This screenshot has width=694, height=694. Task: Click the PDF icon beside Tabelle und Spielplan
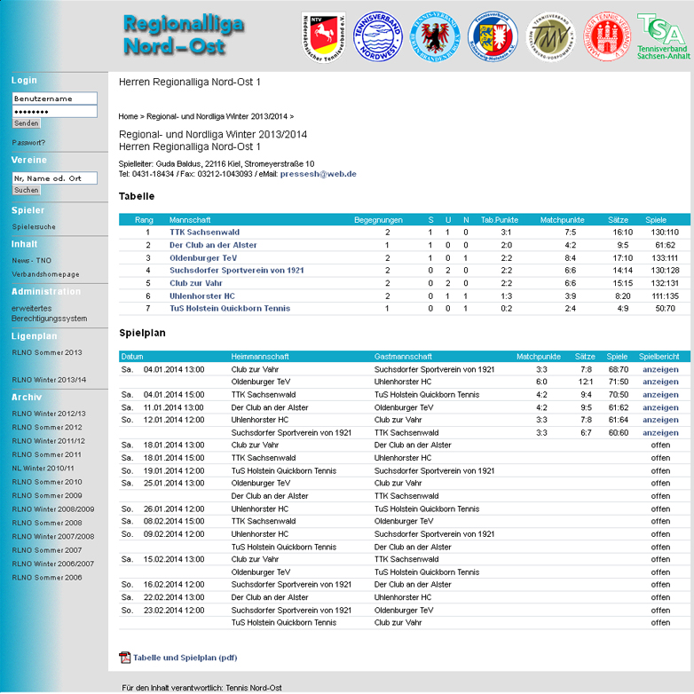tap(125, 658)
